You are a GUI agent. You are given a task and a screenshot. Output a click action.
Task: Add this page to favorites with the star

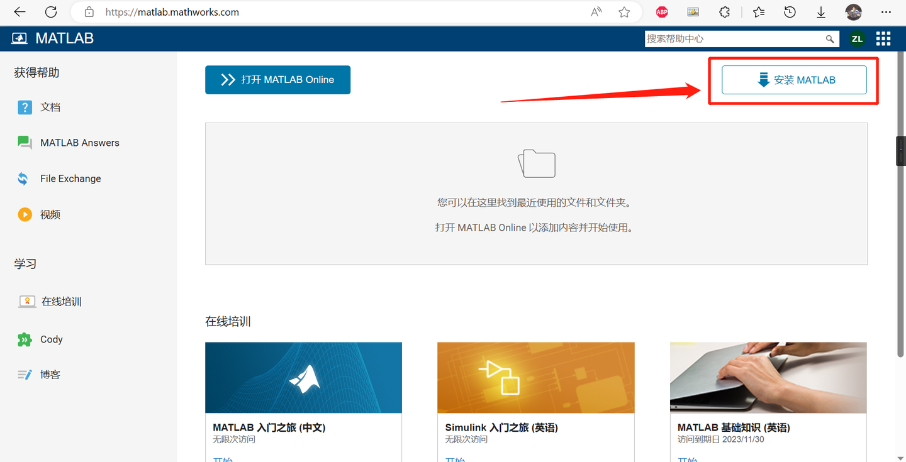tap(624, 12)
